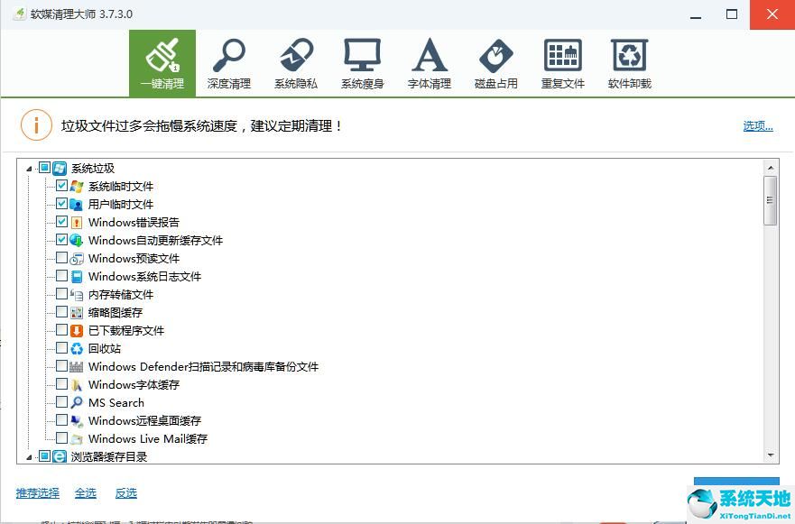795x524 pixels.
Task: Toggle the 浏览器缓存目录 group checkbox
Action: [44, 456]
